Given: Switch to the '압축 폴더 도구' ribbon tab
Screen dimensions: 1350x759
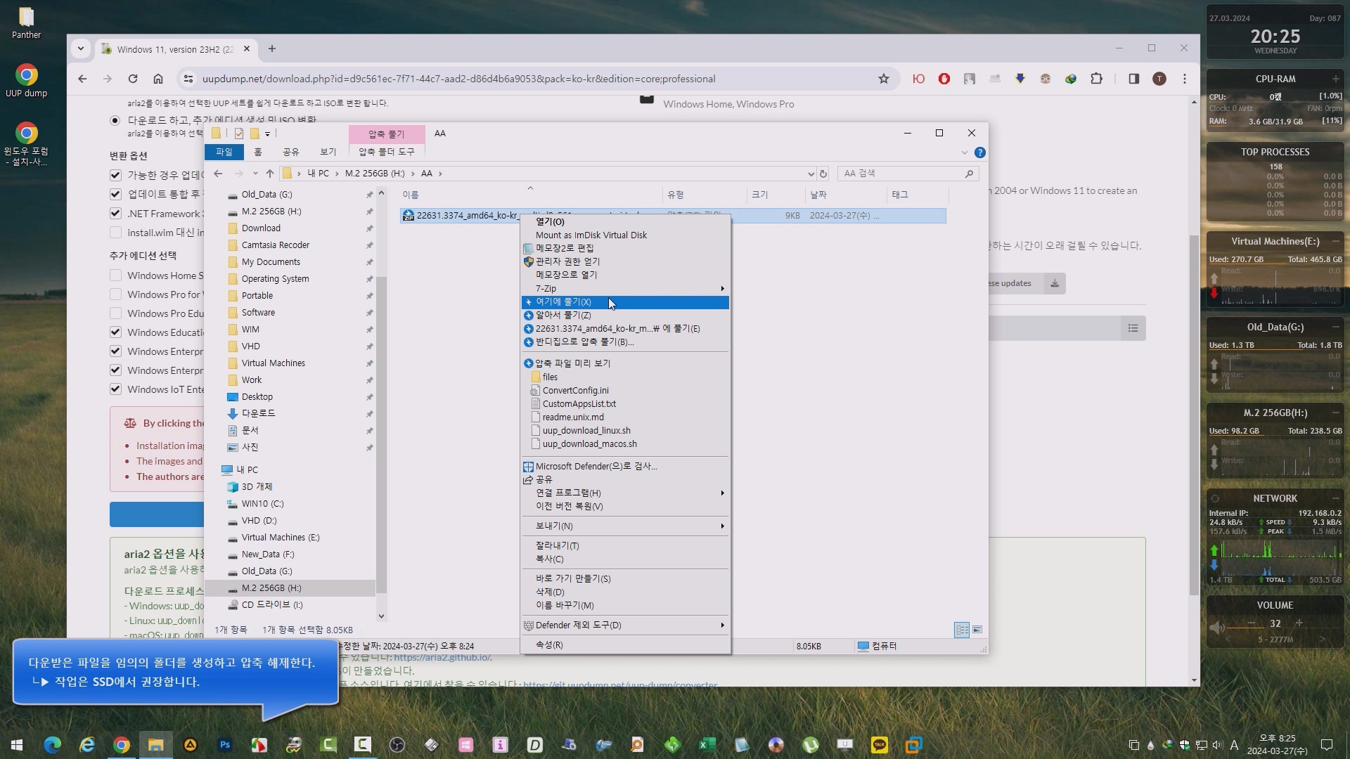Looking at the screenshot, I should pos(387,152).
